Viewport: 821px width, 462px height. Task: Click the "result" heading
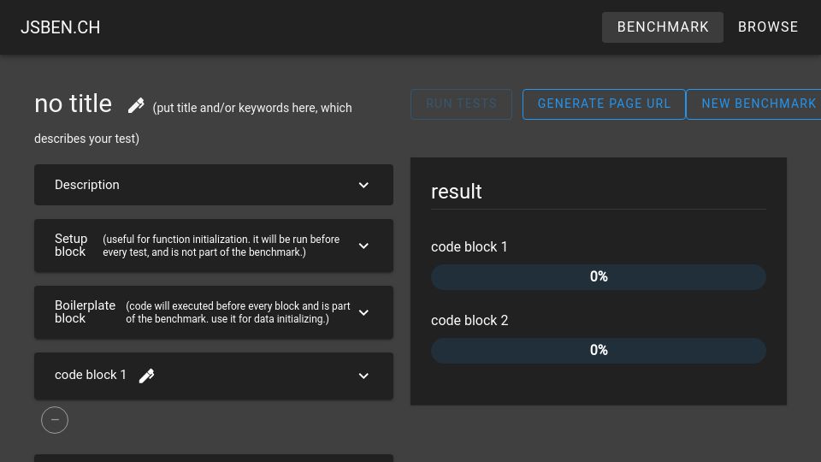point(456,192)
